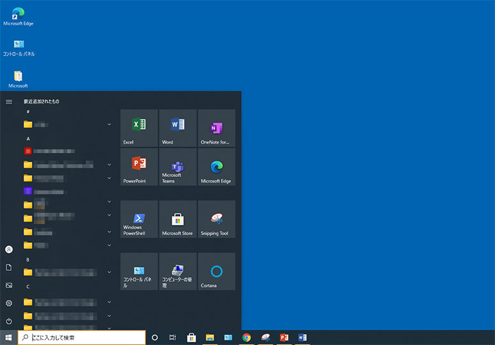Open the Microsoft Teams tile
Viewport: 495px width, 345px height.
(178, 167)
